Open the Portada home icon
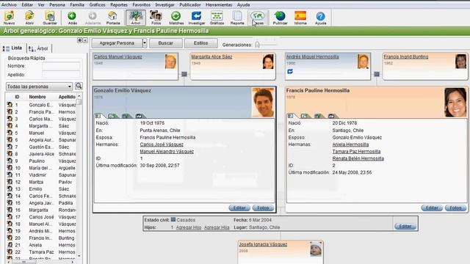This screenshot has width=470, height=264. (113, 18)
